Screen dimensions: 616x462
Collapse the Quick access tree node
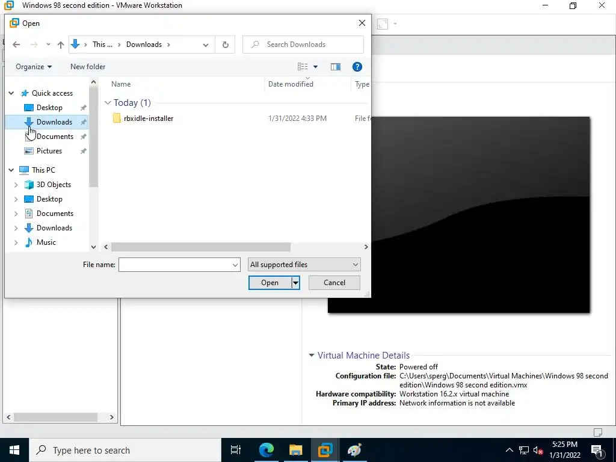(11, 93)
